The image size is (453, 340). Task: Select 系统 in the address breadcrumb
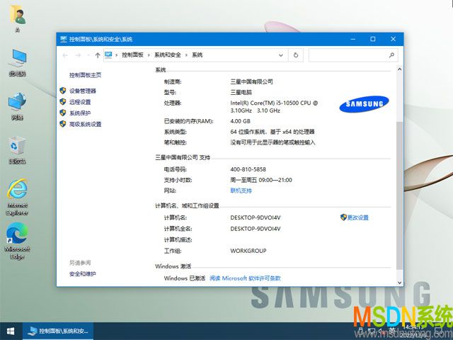click(x=197, y=55)
